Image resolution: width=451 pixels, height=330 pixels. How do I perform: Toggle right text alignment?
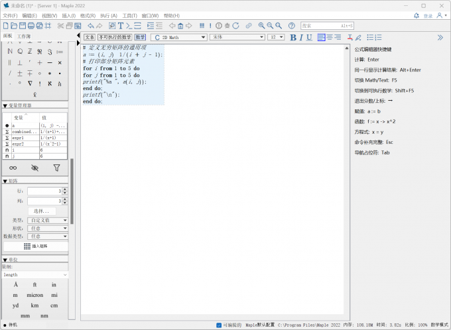(x=338, y=37)
